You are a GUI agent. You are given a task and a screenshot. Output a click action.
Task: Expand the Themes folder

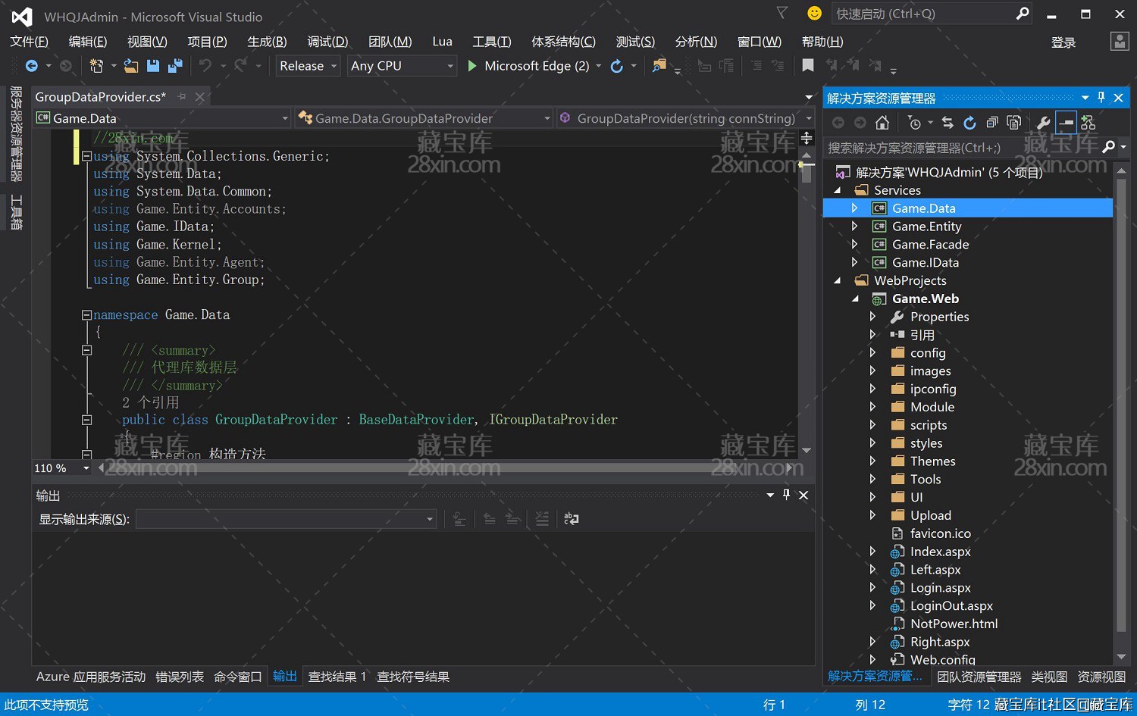(872, 461)
